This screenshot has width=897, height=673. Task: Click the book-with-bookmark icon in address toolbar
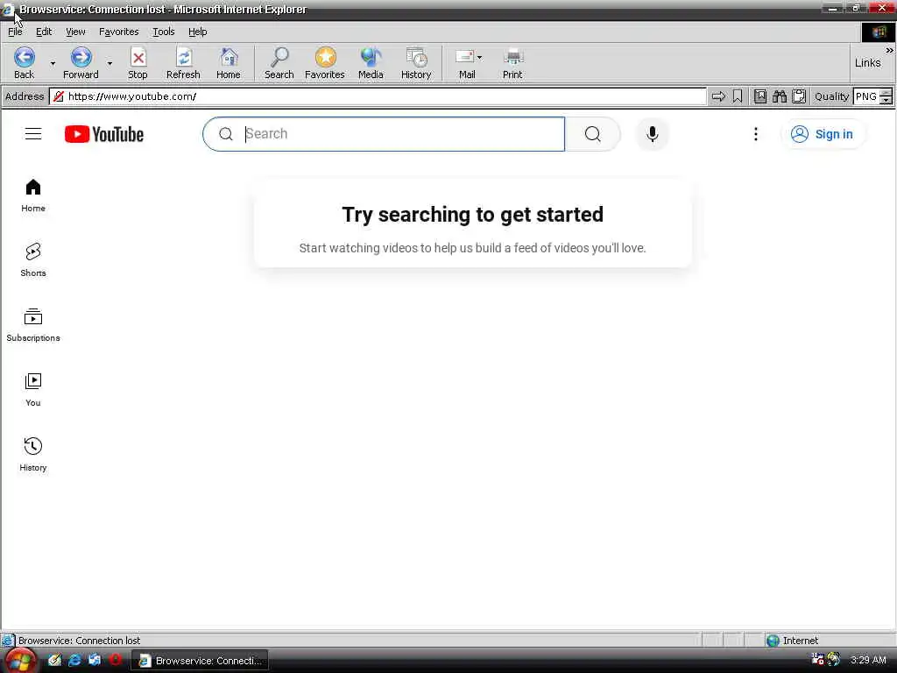(x=760, y=96)
